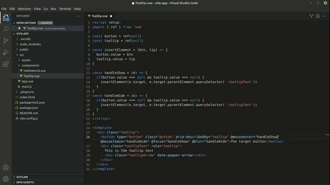Image resolution: width=330 pixels, height=185 pixels.
Task: Click the 'EXPLORER' panel title
Action: [23, 16]
